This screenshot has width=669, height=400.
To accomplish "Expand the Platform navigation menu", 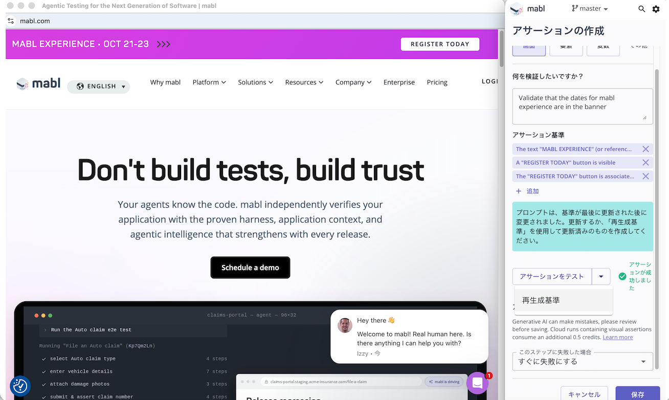I will click(209, 82).
